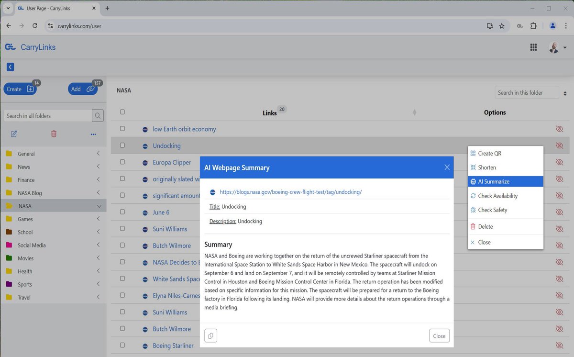Check the box for Elyna Niles-Carnes row

coord(122,295)
